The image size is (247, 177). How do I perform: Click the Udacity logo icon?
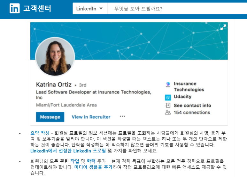click(x=168, y=98)
